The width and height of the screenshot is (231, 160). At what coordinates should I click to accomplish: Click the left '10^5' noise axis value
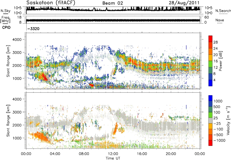point(18,8)
